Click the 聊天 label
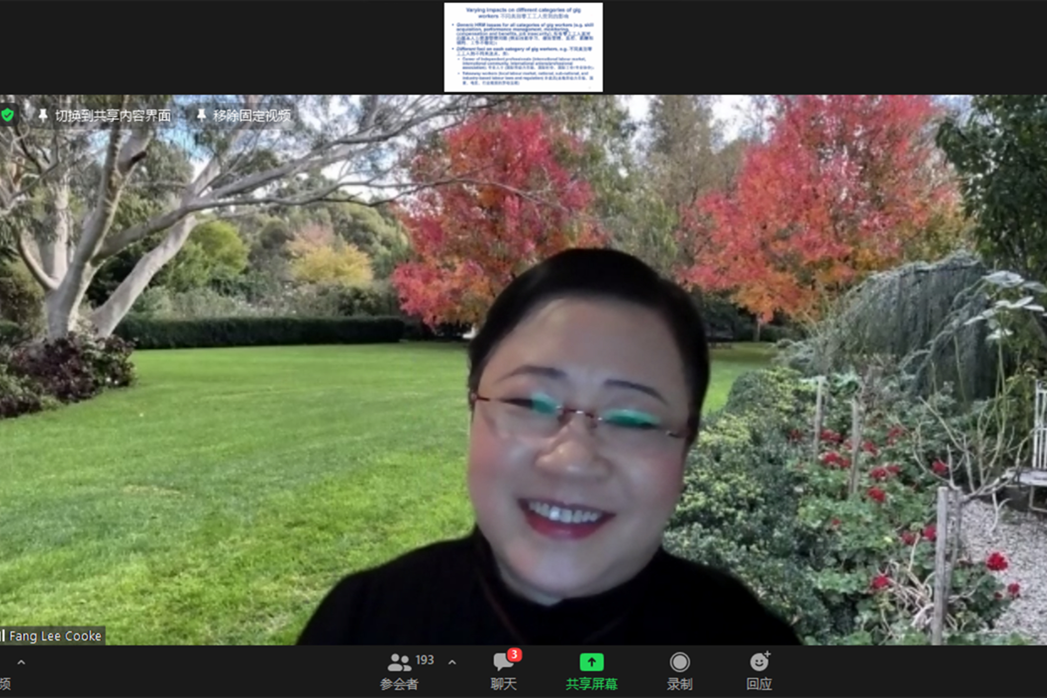 (503, 684)
